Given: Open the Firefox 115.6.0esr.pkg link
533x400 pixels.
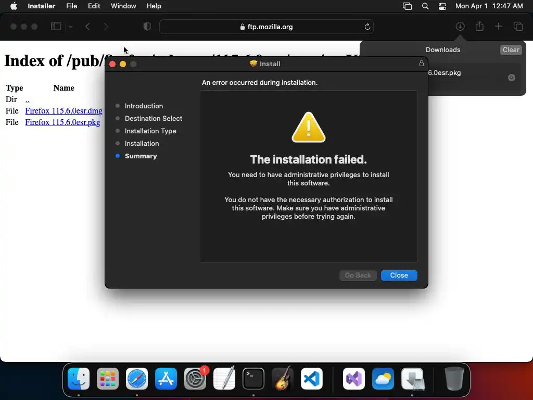Looking at the screenshot, I should (62, 122).
